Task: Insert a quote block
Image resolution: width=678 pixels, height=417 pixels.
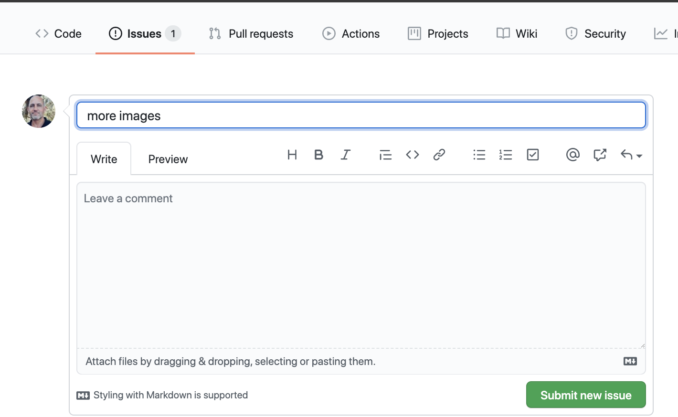Action: (x=385, y=155)
